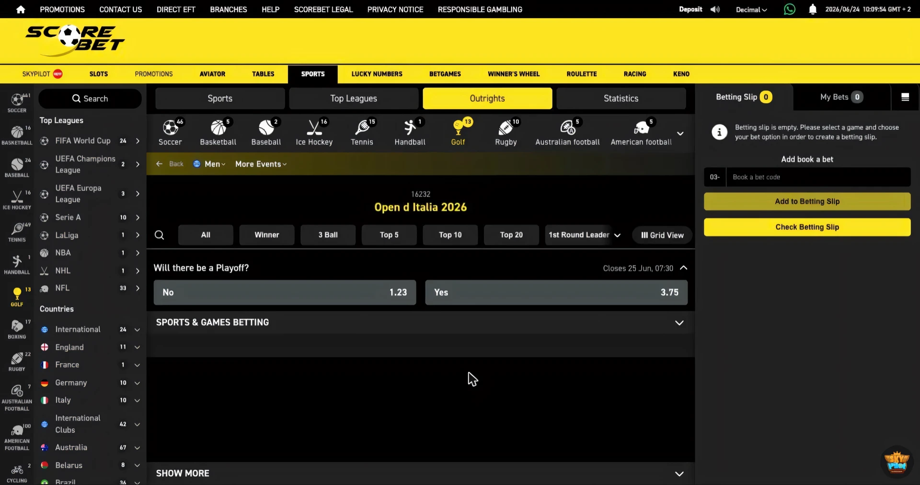Choose Ice Hockey in the outrights sport row
Screen dimensions: 920x485
(314, 132)
